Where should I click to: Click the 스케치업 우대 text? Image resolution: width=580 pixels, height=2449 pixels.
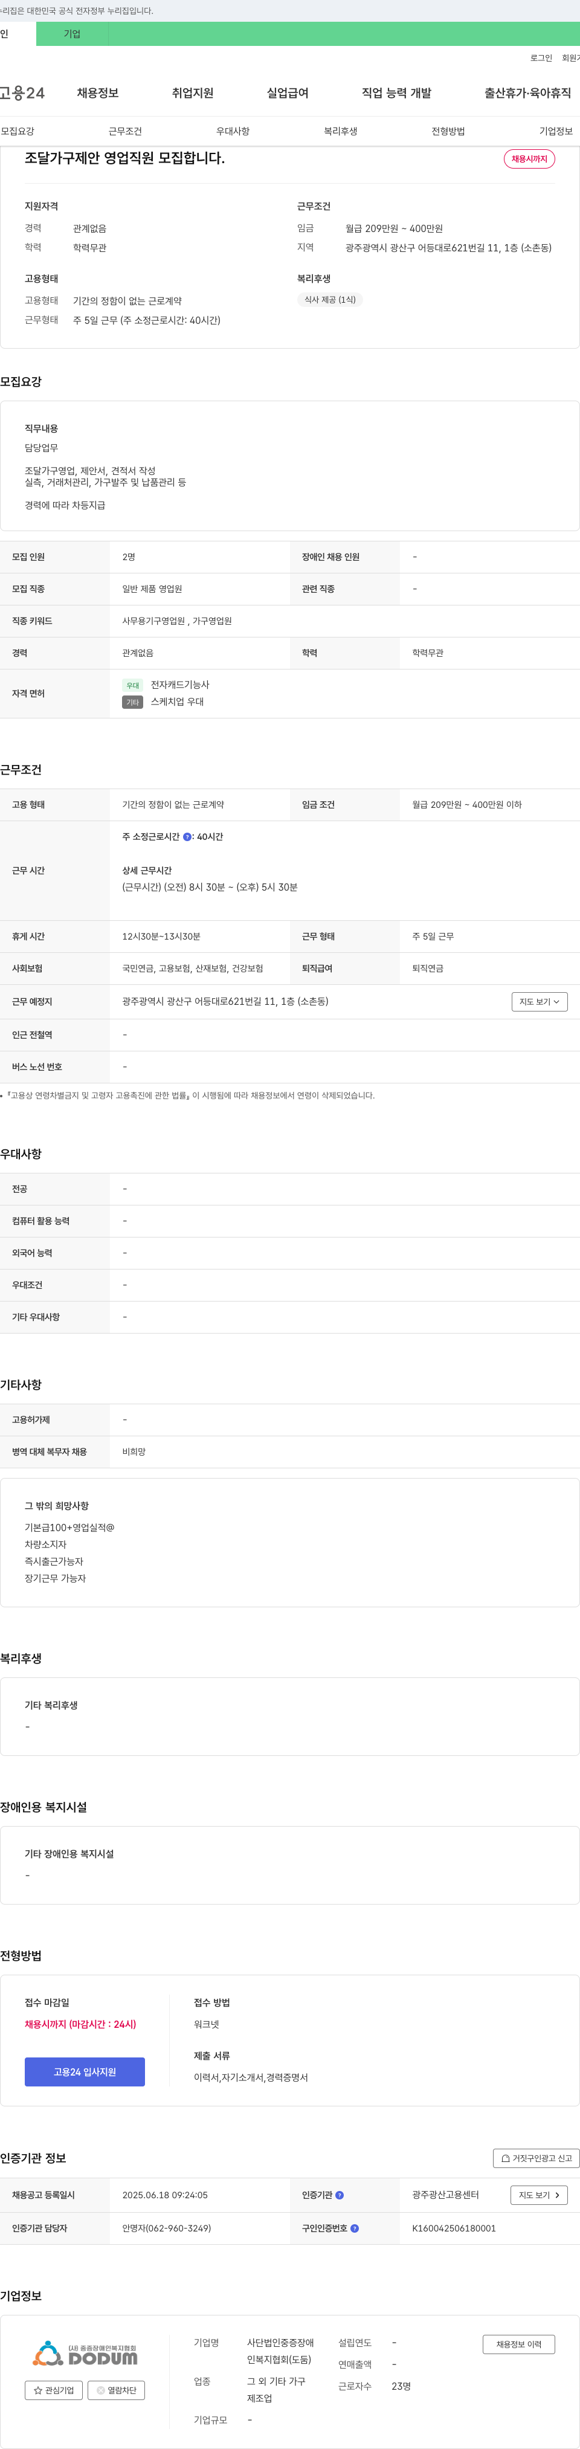pyautogui.click(x=177, y=702)
